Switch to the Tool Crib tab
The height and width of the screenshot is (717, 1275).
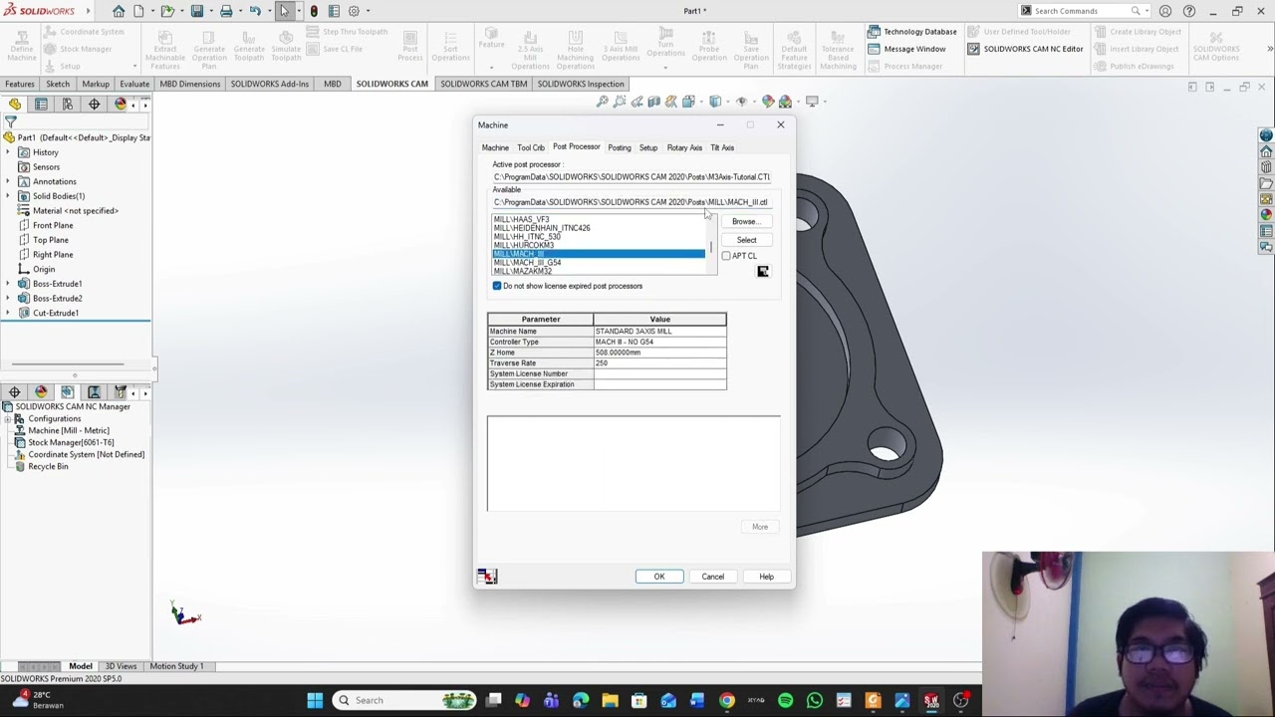pyautogui.click(x=531, y=147)
